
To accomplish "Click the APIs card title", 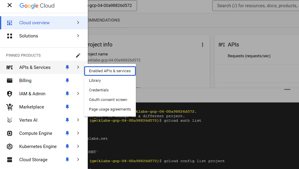I will [233, 45].
